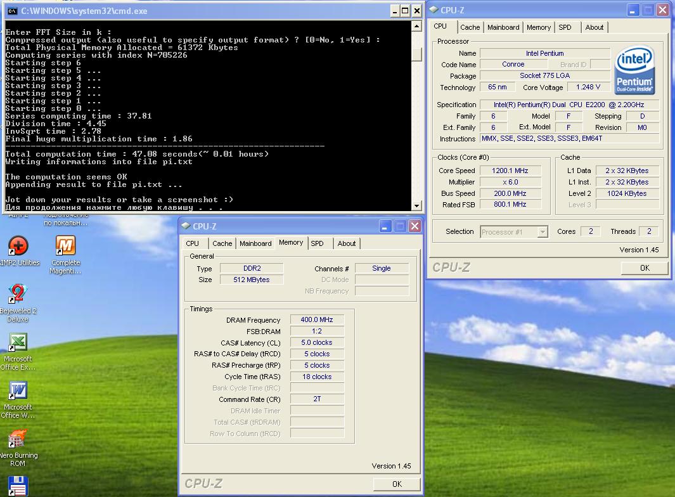Launch Microsoft Office Word shortcut
This screenshot has height=497, width=675.
18,399
